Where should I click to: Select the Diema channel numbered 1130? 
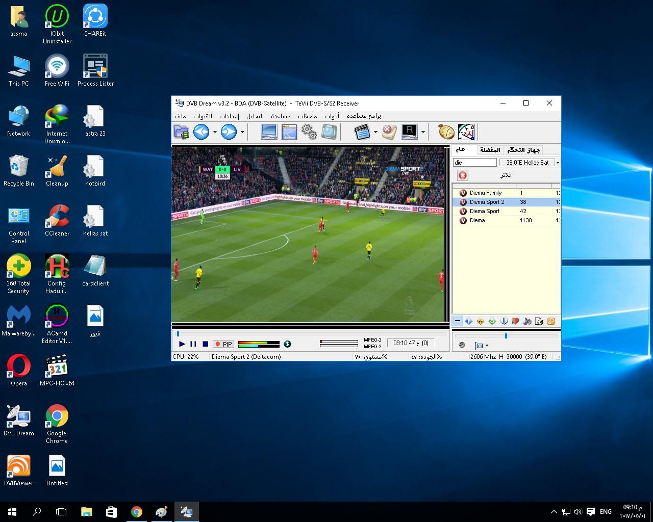coord(506,220)
